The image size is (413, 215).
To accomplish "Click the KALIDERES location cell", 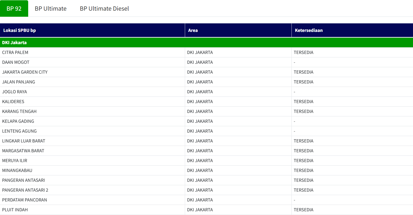I will [x=13, y=102].
